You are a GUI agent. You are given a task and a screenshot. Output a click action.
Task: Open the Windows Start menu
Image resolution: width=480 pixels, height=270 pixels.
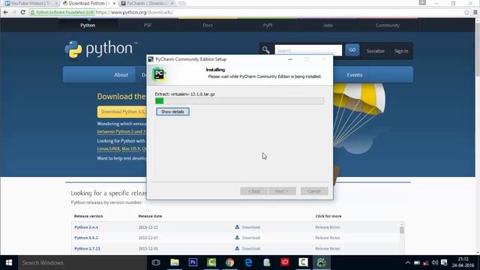(9, 262)
